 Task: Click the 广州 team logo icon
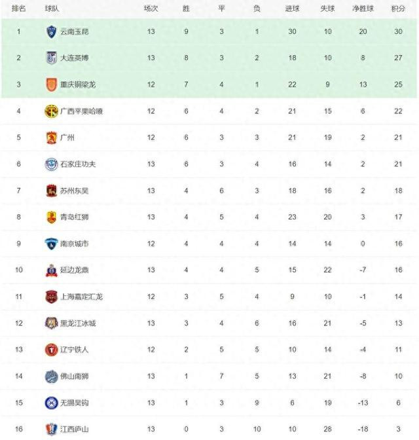pyautogui.click(x=51, y=137)
